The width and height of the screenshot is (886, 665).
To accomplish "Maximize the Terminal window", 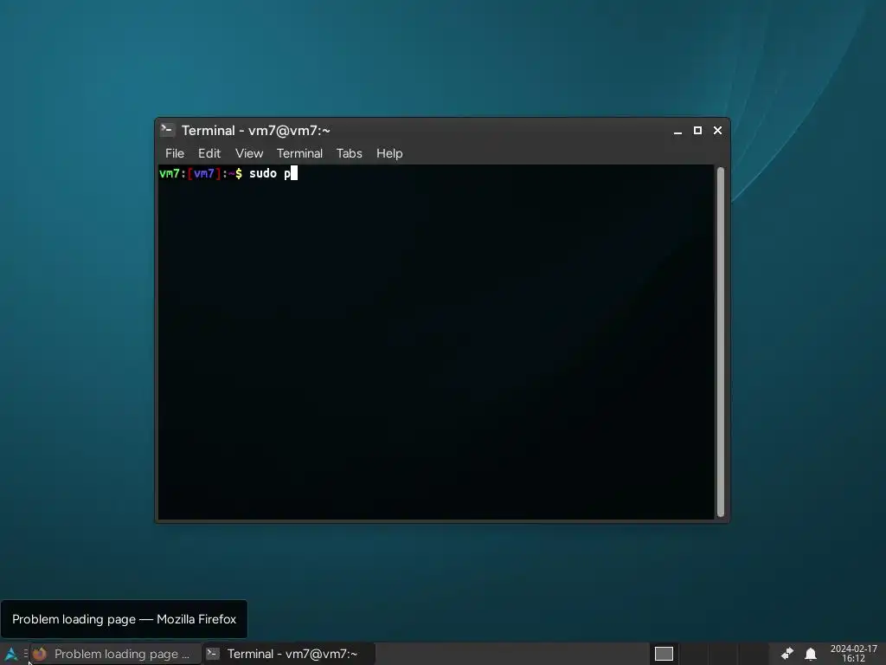I will (x=697, y=131).
